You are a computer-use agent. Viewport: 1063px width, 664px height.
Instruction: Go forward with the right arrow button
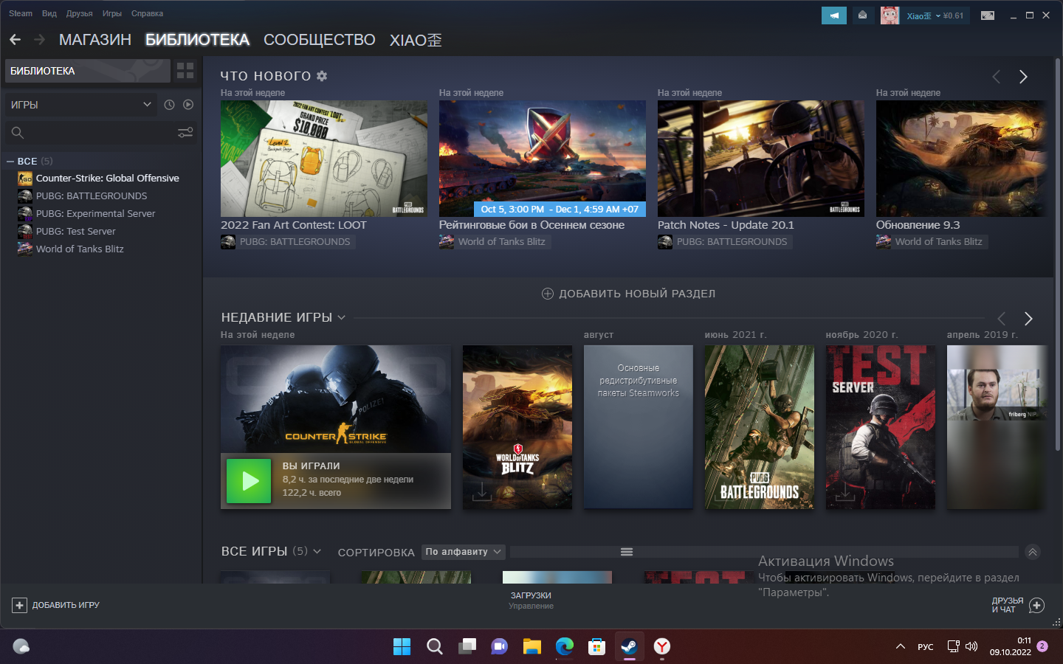point(40,40)
